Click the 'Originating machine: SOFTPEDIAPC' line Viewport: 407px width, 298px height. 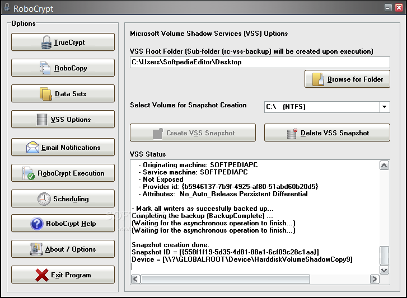(198, 165)
